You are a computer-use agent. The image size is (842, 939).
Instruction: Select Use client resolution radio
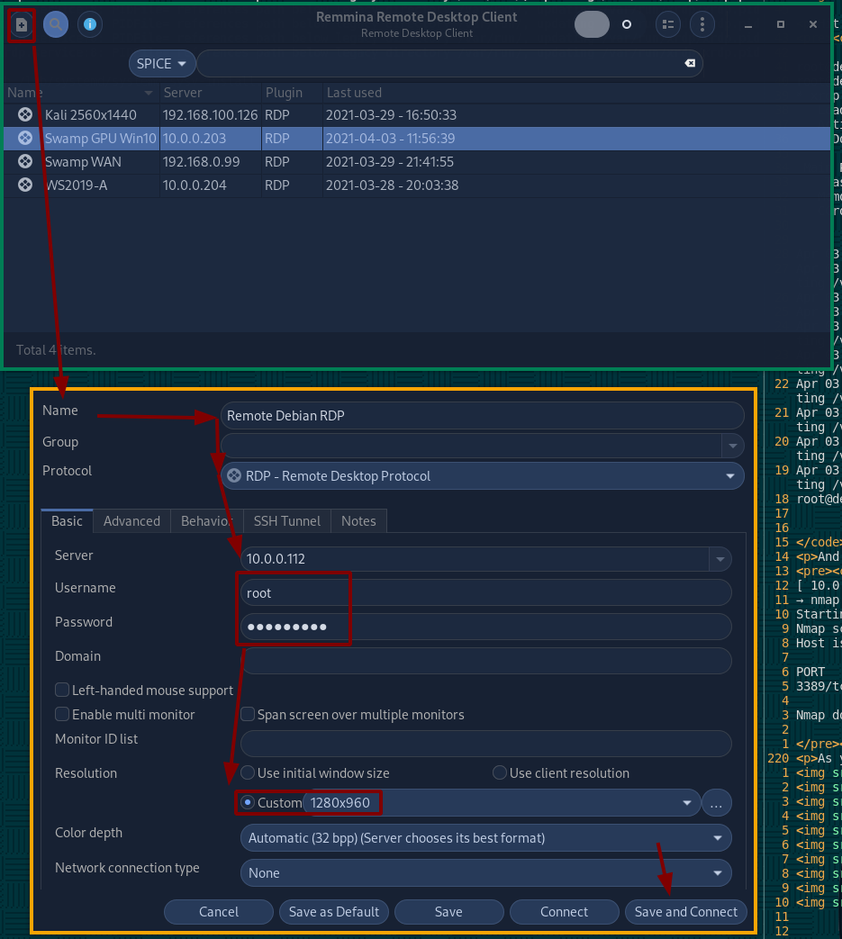coord(500,772)
